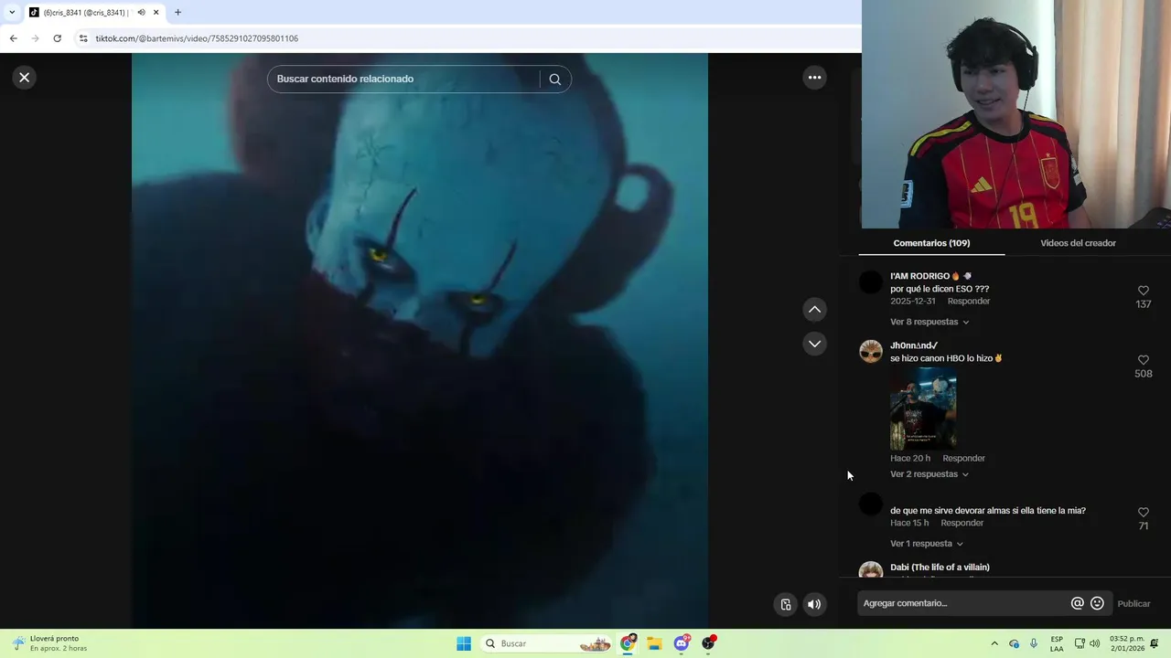Screen dimensions: 1171x658
Task: Reply to the 'devorar almas' comment
Action: (x=962, y=524)
